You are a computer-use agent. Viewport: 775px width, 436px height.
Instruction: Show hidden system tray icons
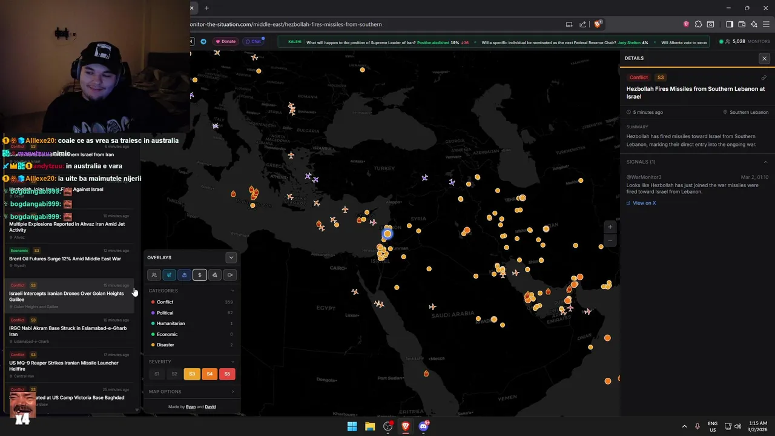(x=684, y=426)
